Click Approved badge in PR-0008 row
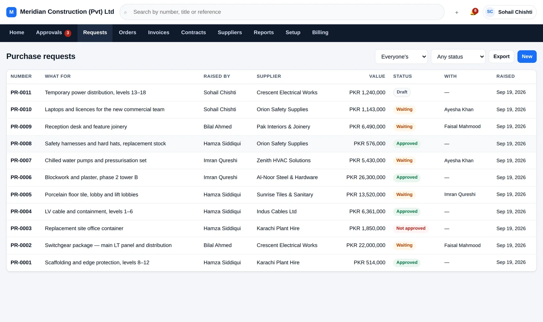543x322 pixels. pos(407,143)
